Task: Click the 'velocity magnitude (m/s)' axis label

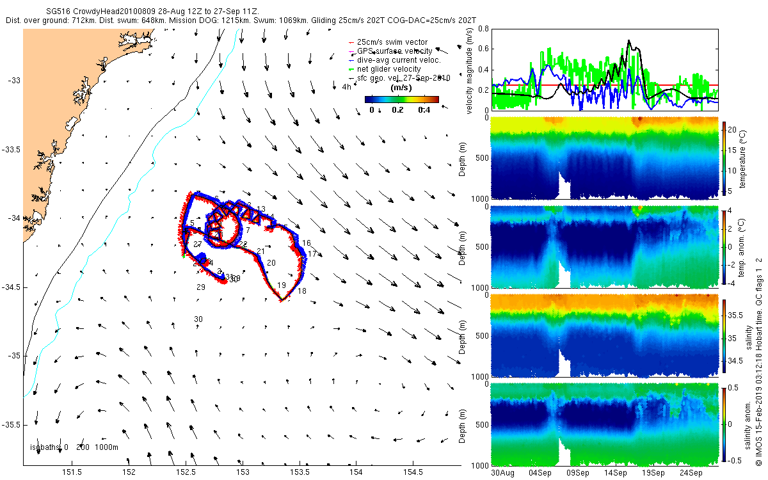Action: (470, 70)
